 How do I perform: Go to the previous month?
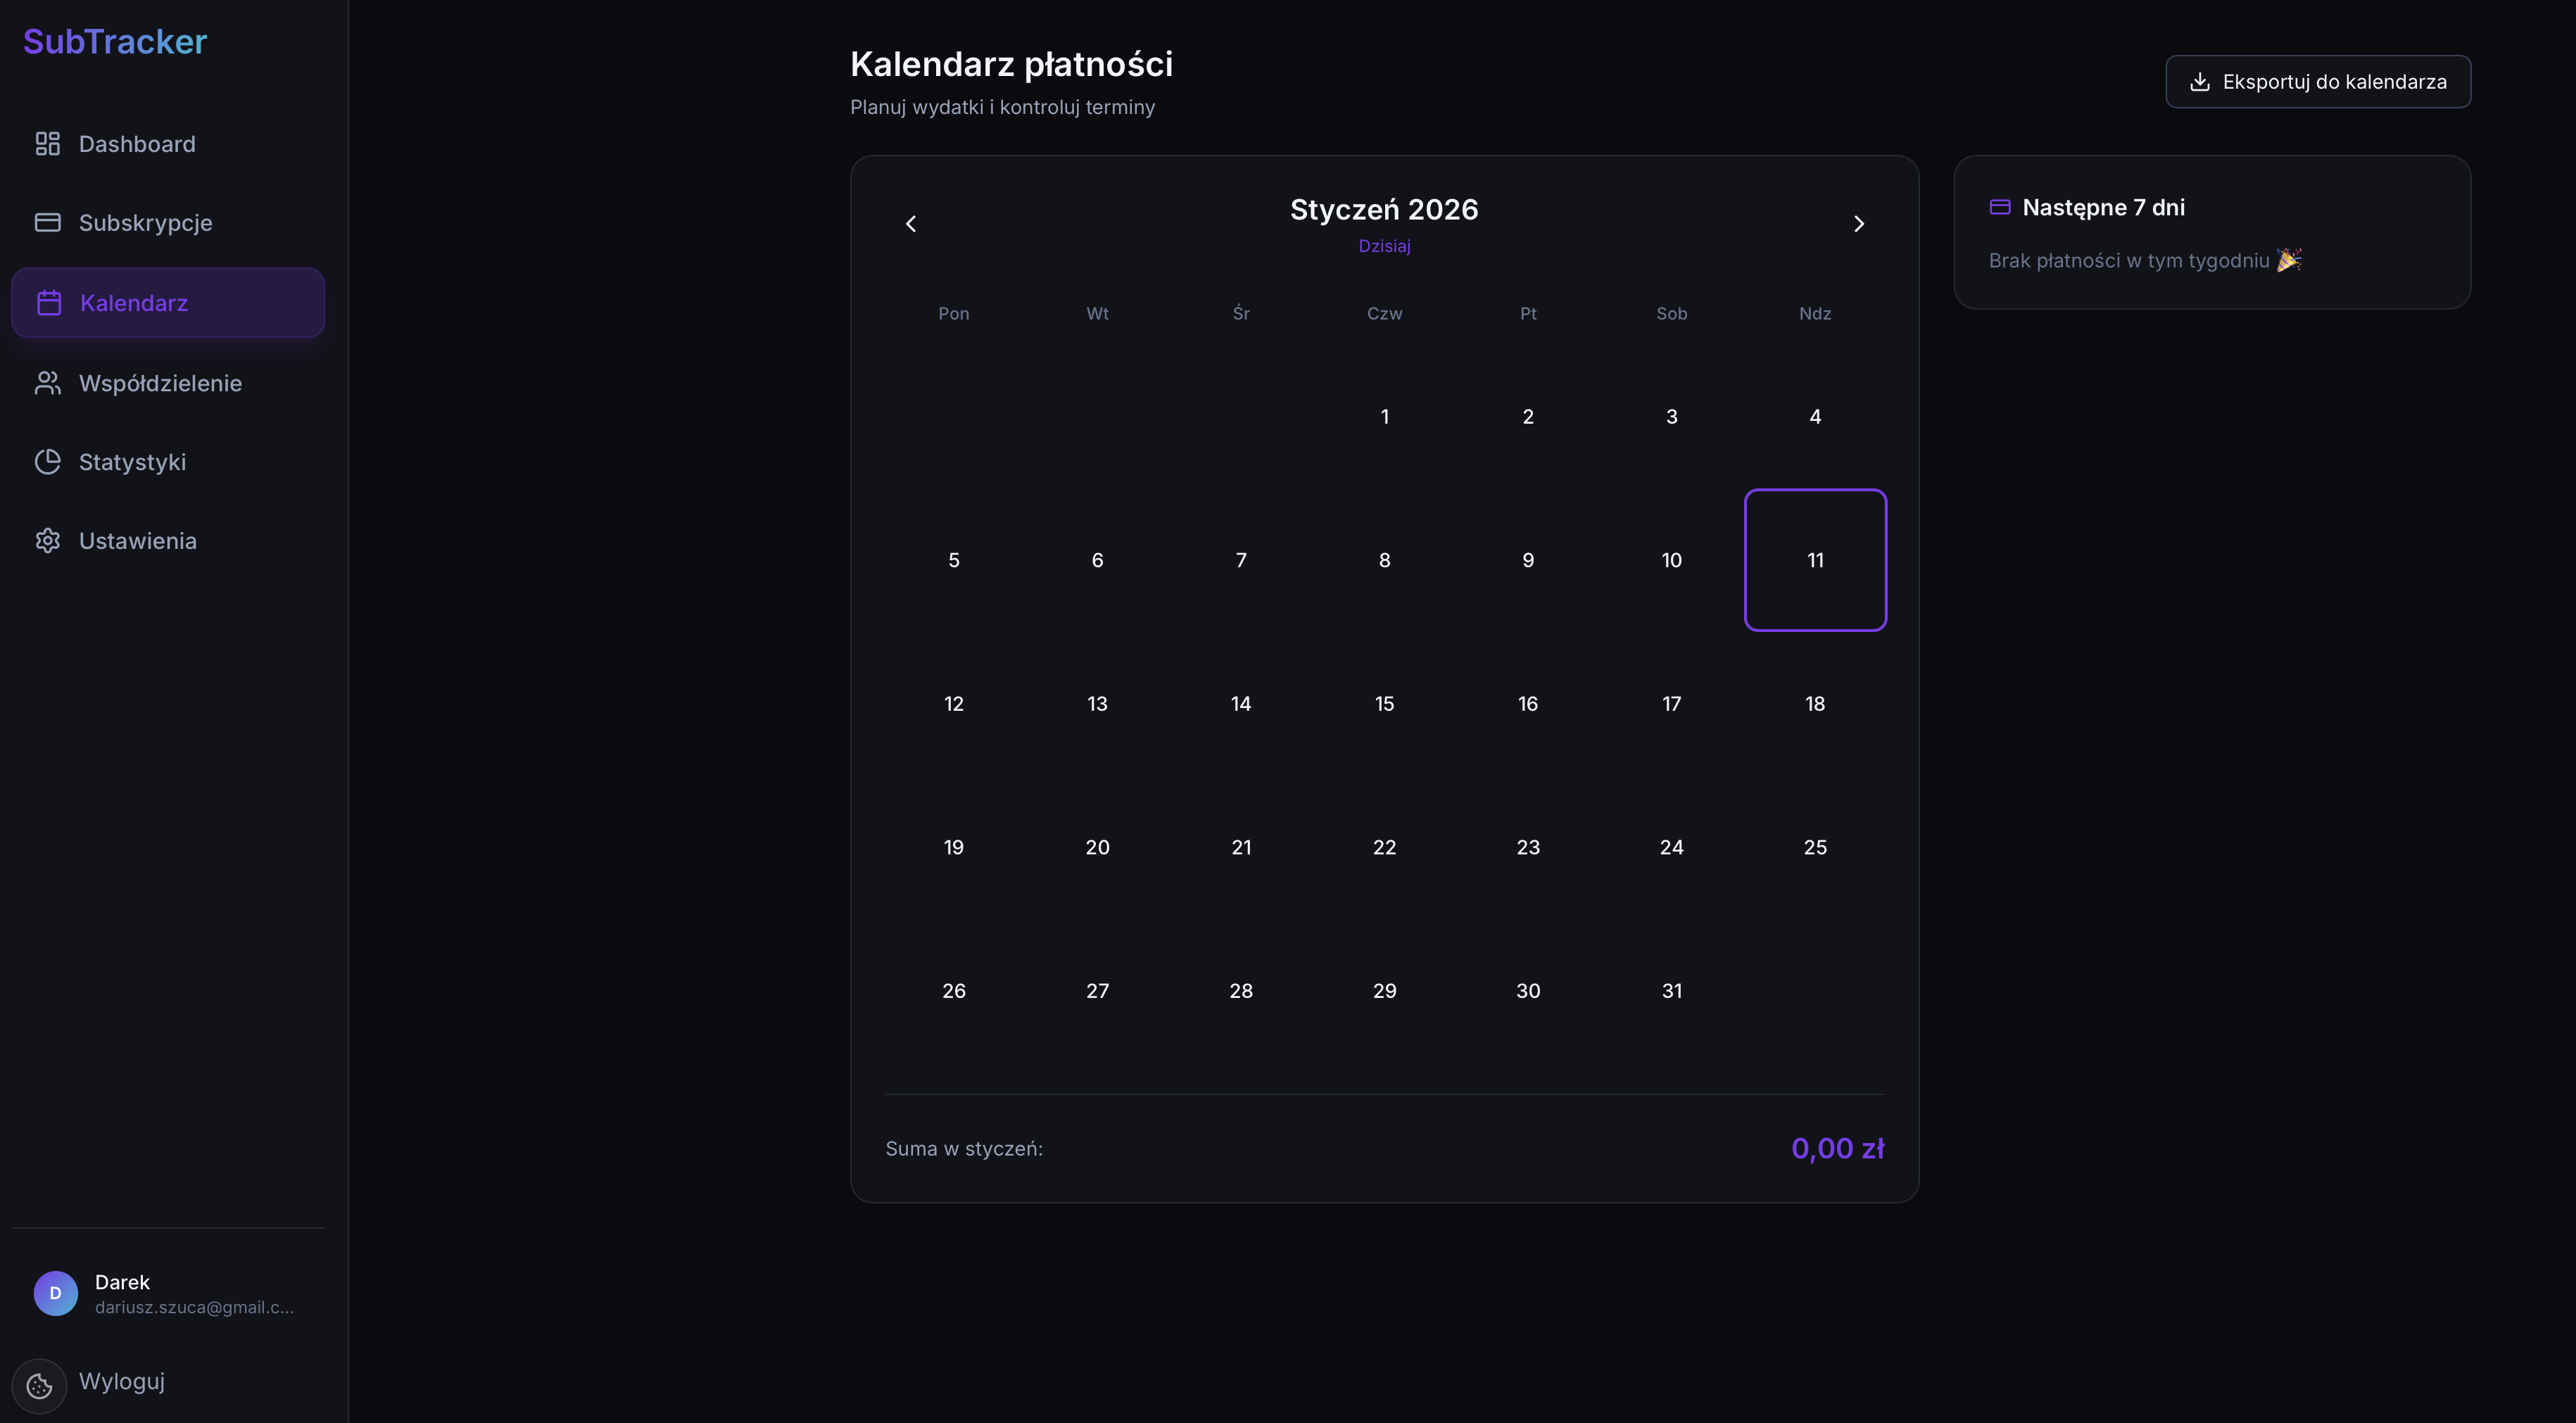pyautogui.click(x=910, y=224)
